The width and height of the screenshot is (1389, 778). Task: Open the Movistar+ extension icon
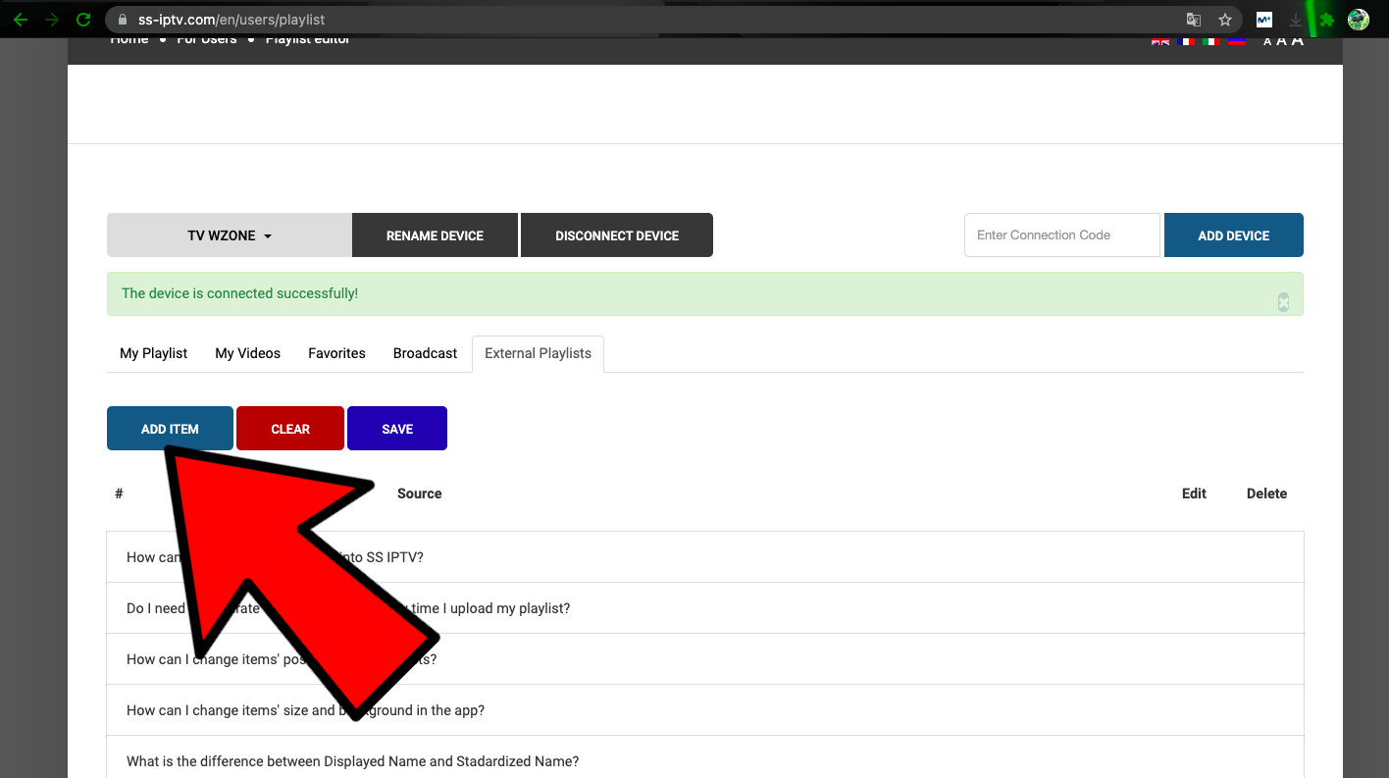(1264, 20)
